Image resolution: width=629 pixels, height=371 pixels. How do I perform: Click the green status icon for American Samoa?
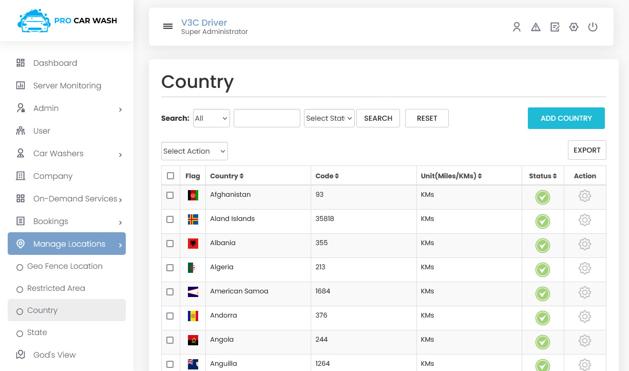(x=543, y=294)
